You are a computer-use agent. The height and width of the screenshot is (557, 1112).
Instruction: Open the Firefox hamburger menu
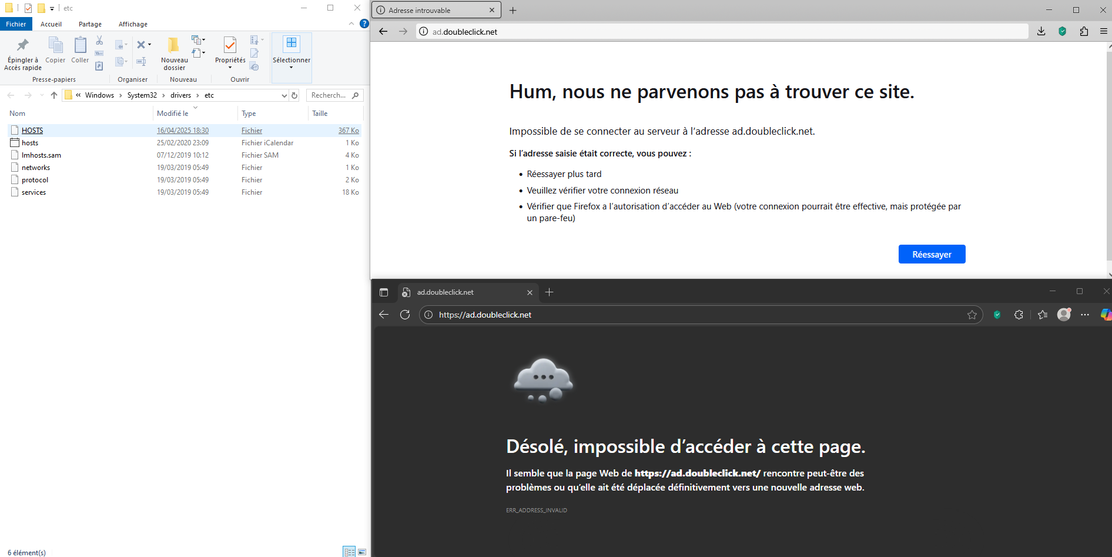click(1104, 32)
